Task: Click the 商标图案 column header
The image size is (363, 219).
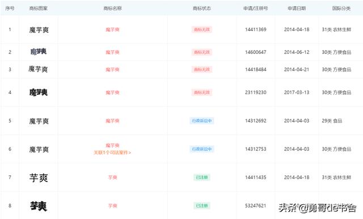Action: click(x=39, y=9)
